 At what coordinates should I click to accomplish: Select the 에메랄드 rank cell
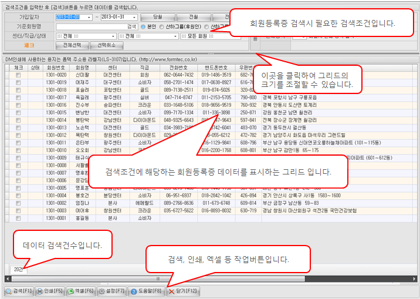tap(144, 203)
